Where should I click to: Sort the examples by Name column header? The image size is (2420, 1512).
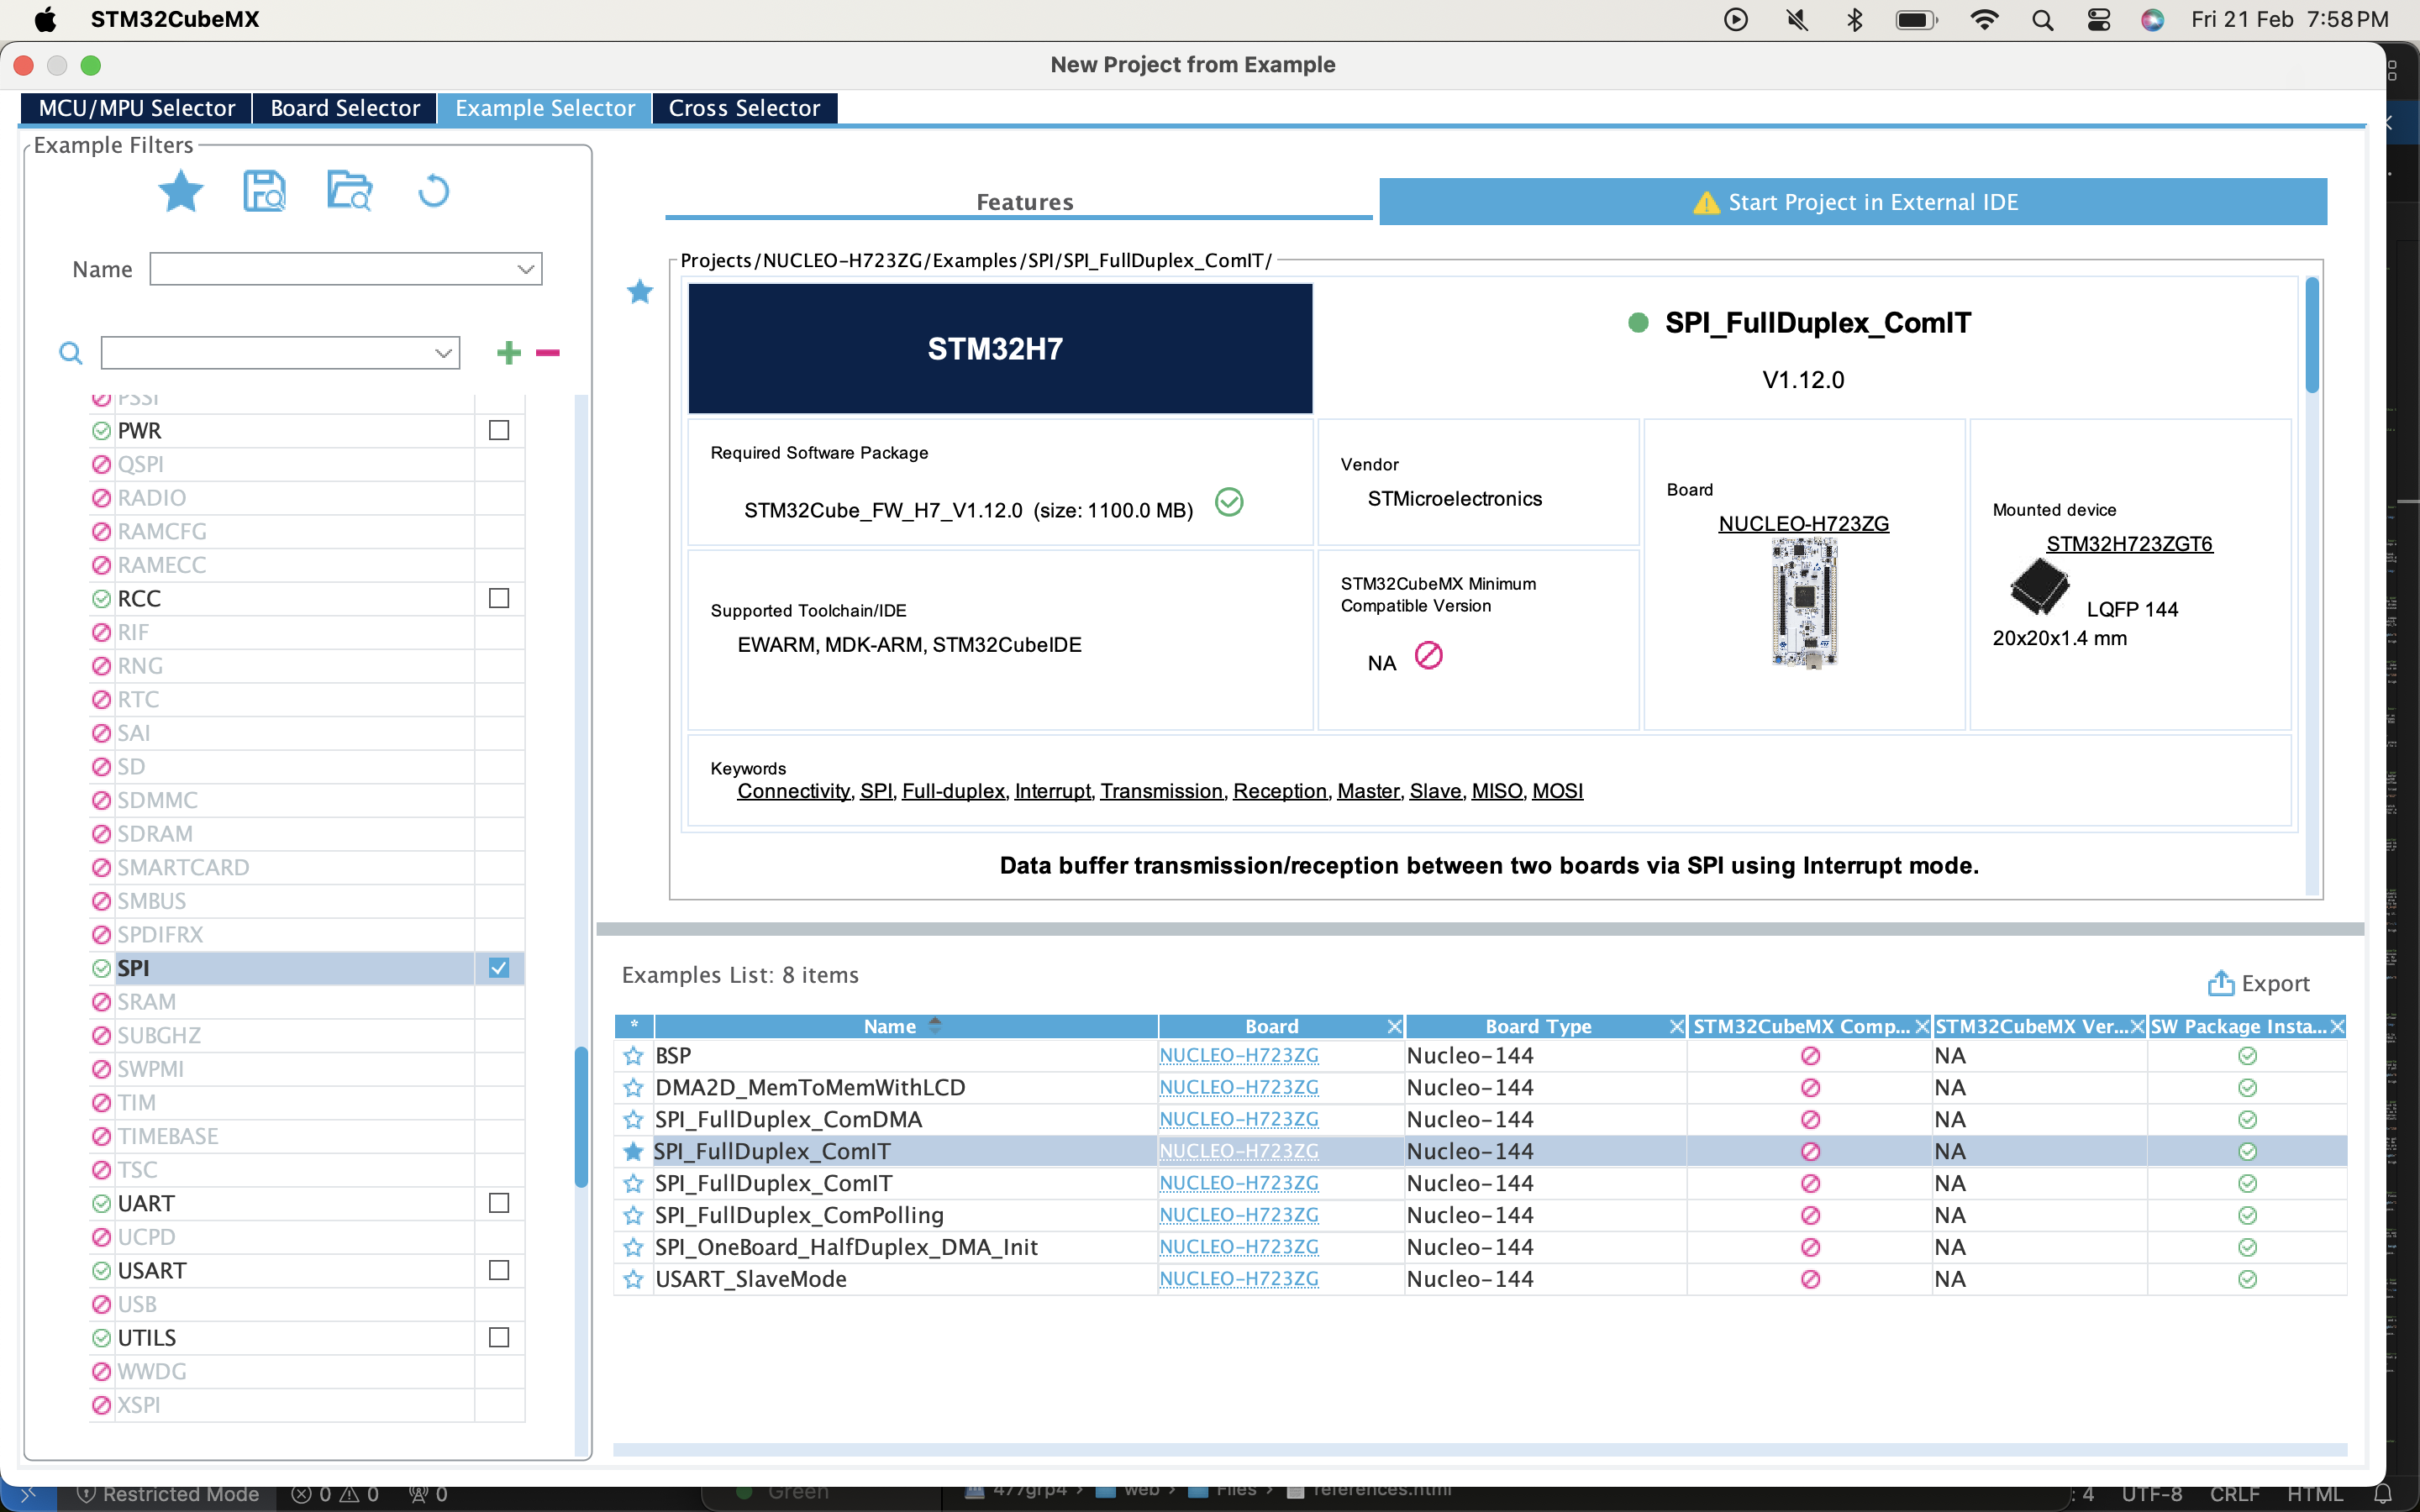[890, 1026]
